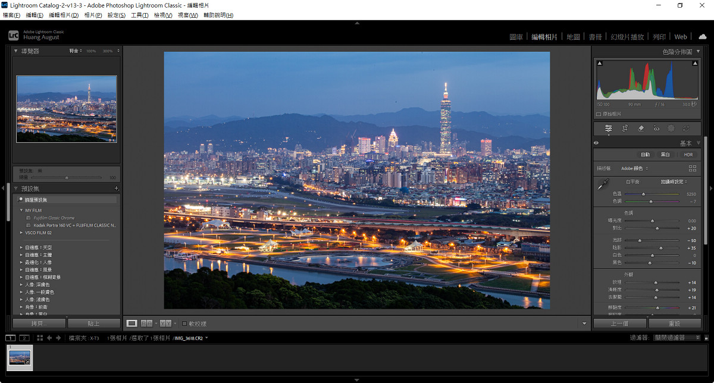Add a new preset with plus icon

coord(117,188)
